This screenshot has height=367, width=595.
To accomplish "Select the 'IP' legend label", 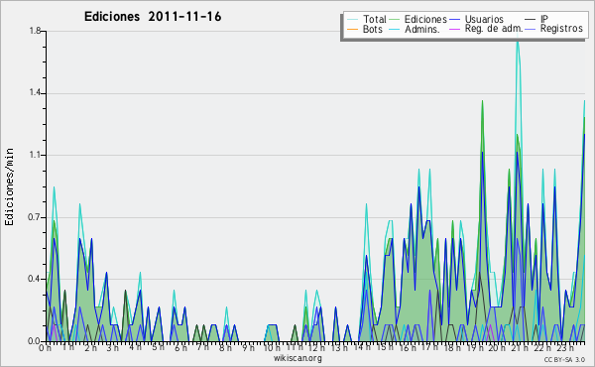I will [x=544, y=19].
